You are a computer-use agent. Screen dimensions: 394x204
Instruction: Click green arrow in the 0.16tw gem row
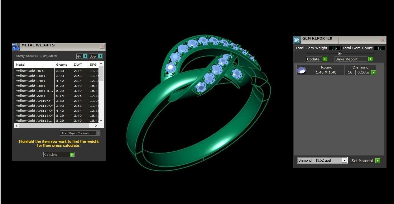[373, 73]
